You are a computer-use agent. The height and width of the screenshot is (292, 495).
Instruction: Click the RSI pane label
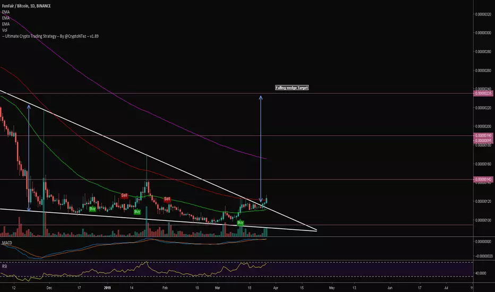coord(4,266)
